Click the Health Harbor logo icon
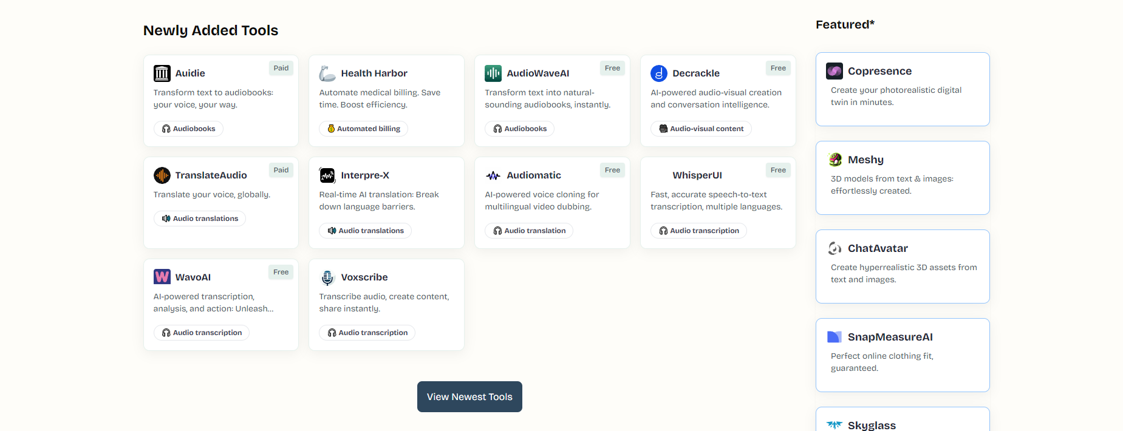The width and height of the screenshot is (1123, 431). coord(328,73)
